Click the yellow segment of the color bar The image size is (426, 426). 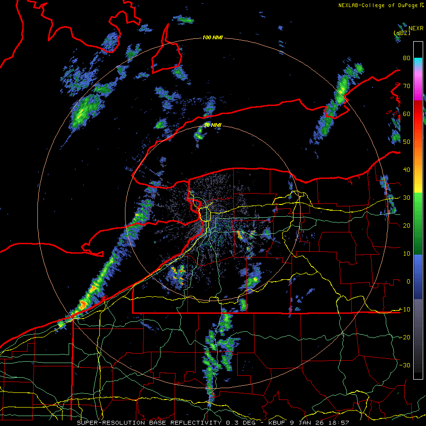click(418, 185)
